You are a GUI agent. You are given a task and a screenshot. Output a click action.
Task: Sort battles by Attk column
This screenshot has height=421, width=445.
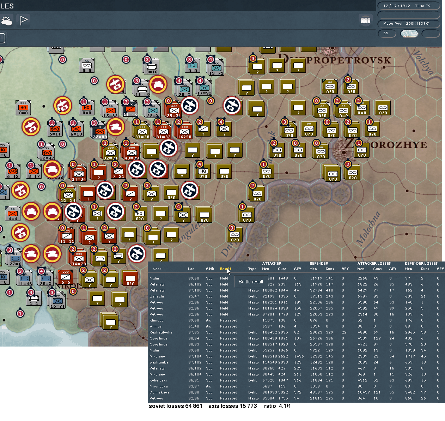tap(210, 269)
